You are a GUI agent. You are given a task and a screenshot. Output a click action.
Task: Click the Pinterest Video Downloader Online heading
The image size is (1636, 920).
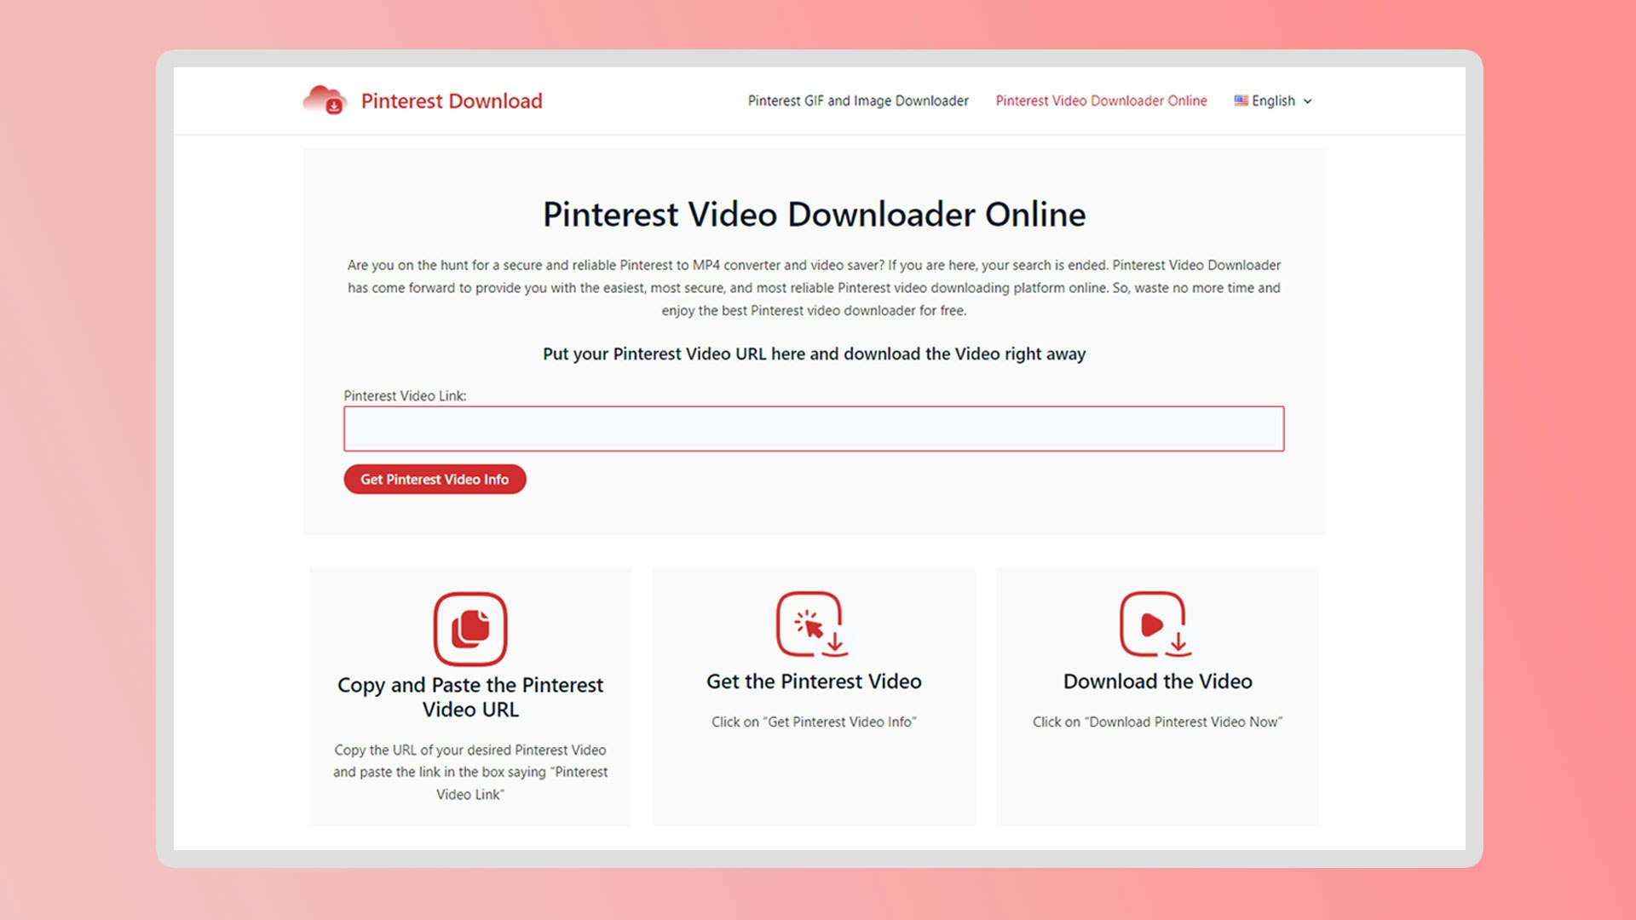(814, 214)
